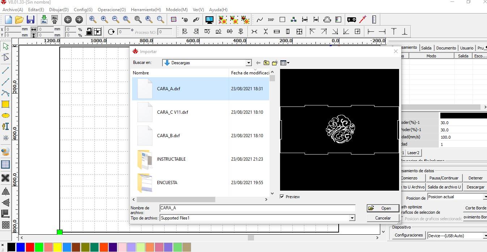
Task: Pick the blue color swatch
Action: 21,247
